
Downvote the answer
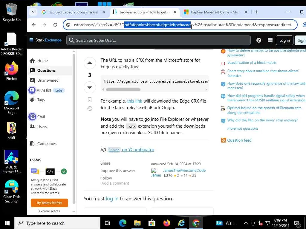pos(90,87)
